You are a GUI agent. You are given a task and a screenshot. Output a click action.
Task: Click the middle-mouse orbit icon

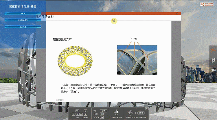pyautogui.click(x=130, y=113)
